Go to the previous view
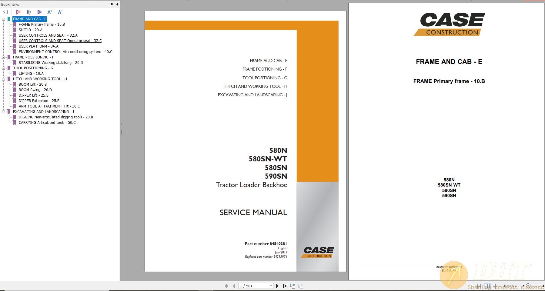This screenshot has width=545, height=291. pyautogui.click(x=293, y=286)
